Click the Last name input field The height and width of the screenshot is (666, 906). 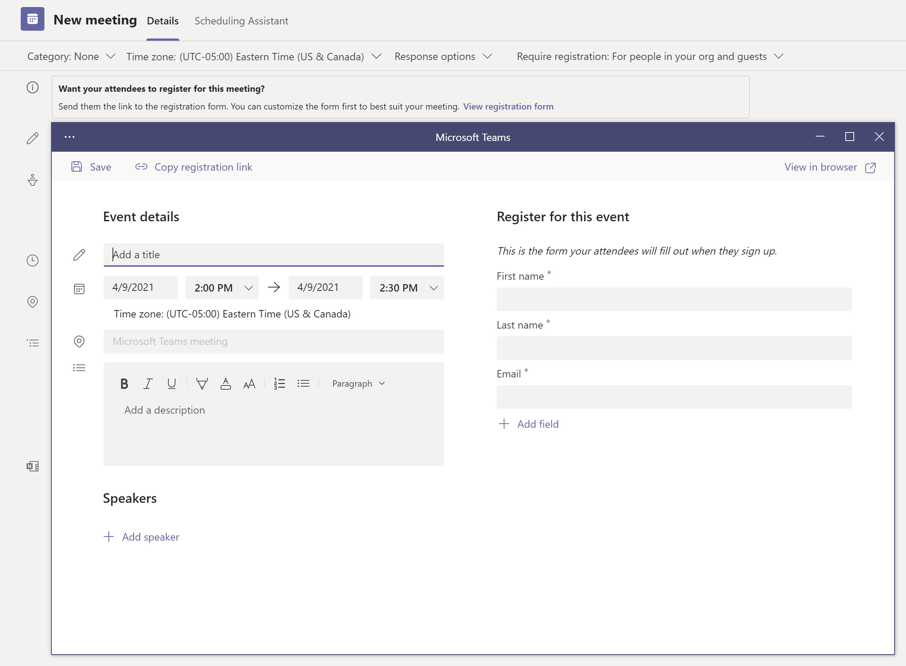(x=674, y=348)
